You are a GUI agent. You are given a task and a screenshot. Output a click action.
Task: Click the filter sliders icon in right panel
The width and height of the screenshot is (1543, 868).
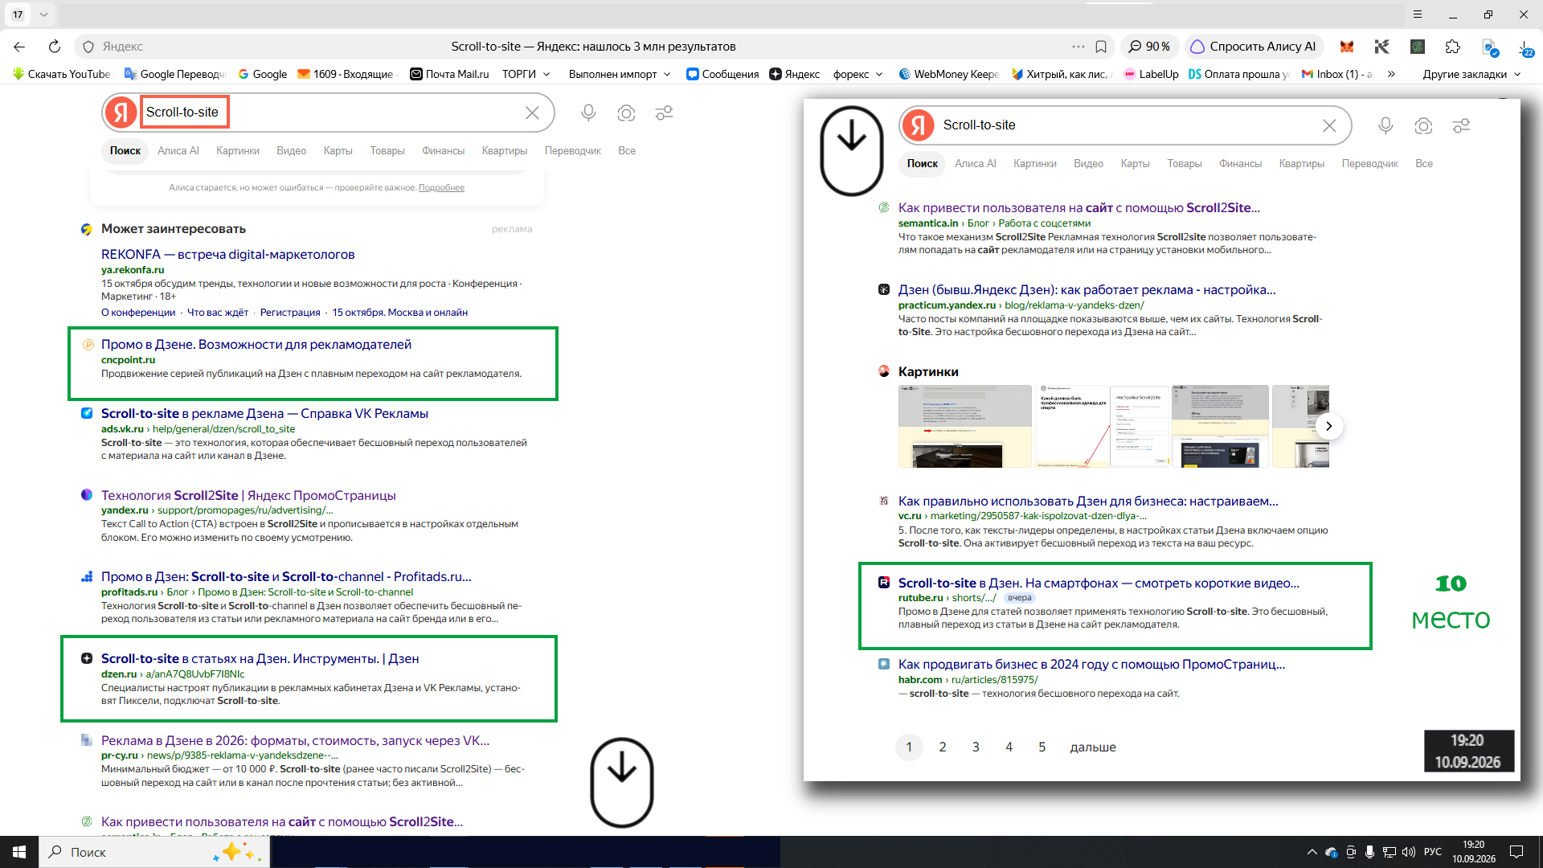1461,125
